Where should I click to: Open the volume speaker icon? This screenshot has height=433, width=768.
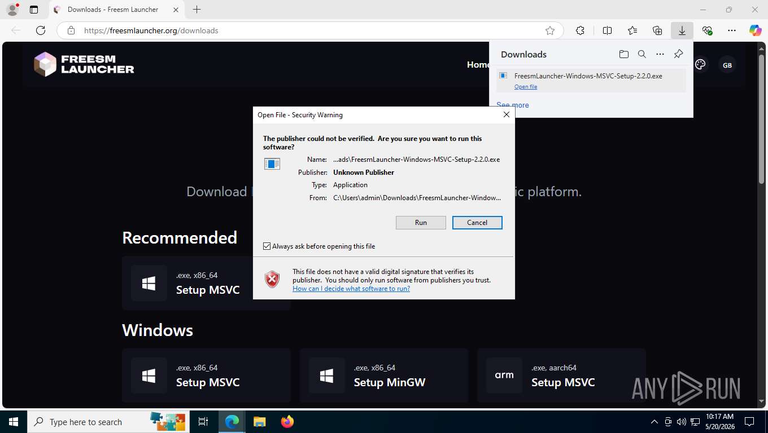click(680, 422)
